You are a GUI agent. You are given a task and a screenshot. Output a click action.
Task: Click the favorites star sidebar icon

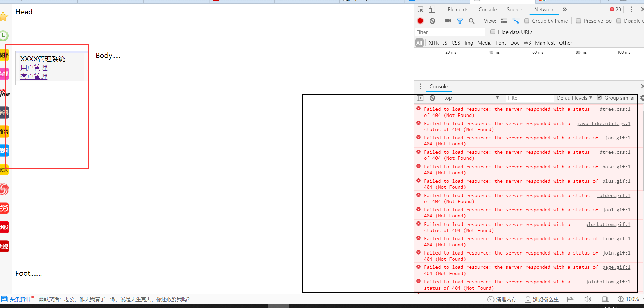pos(4,16)
